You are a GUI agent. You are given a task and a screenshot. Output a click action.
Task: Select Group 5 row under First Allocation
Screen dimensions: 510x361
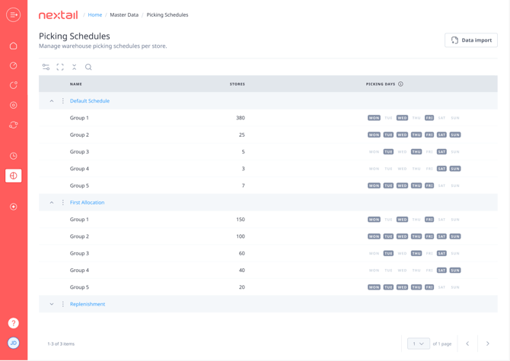pos(268,287)
